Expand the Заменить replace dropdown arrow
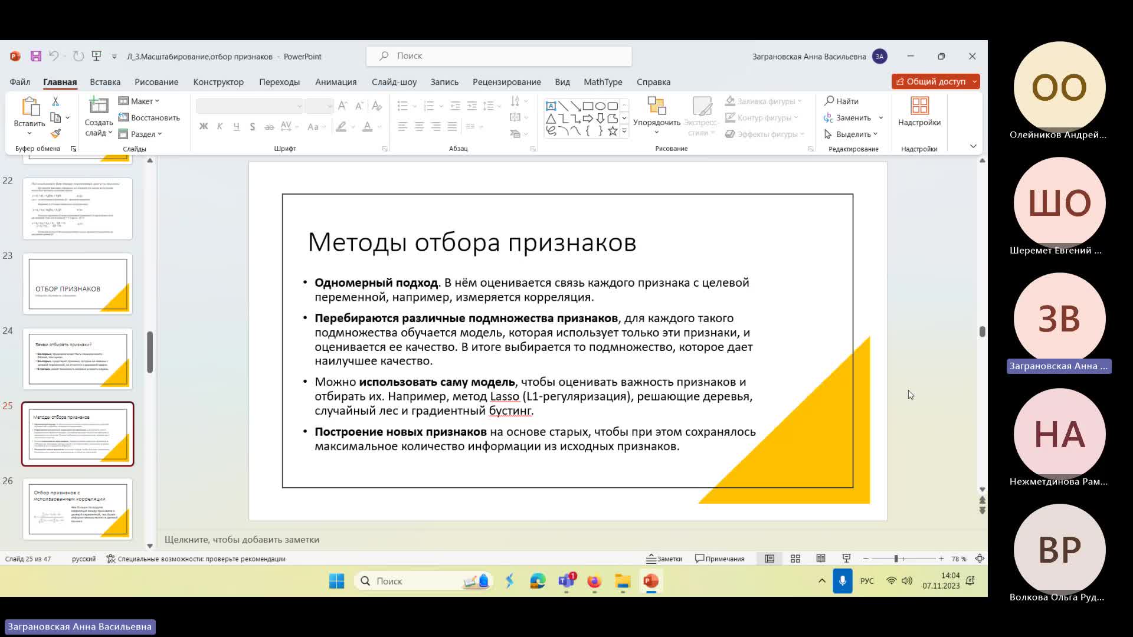Image resolution: width=1133 pixels, height=637 pixels. point(881,117)
